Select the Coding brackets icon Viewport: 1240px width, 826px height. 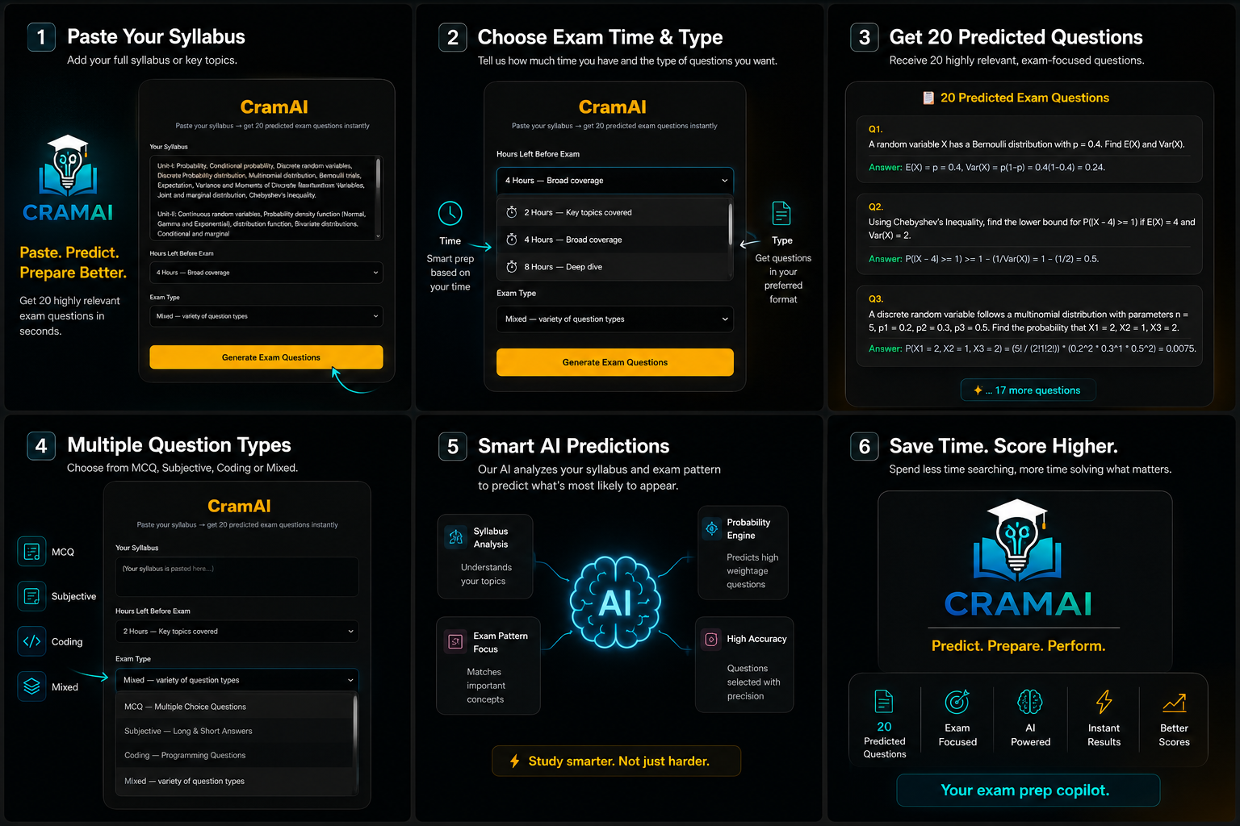pos(32,641)
